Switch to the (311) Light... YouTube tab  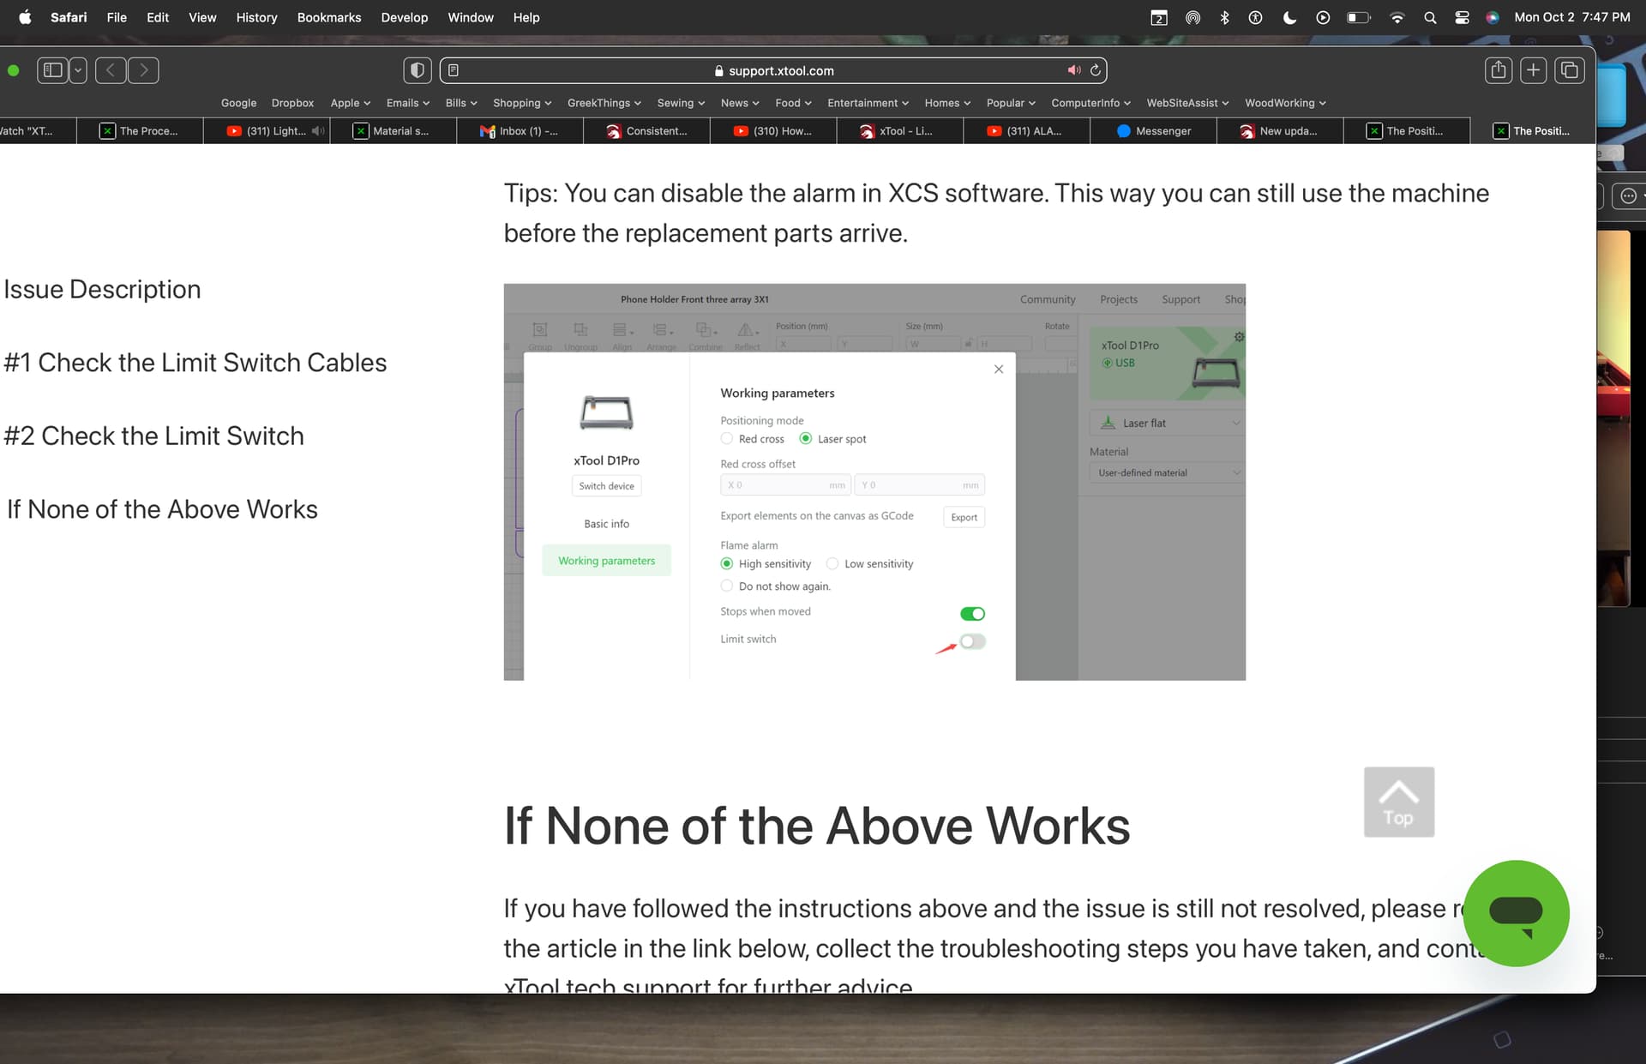267,131
